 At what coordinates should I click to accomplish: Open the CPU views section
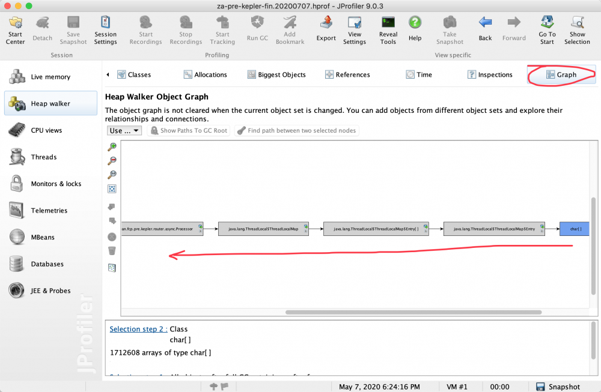[50, 130]
